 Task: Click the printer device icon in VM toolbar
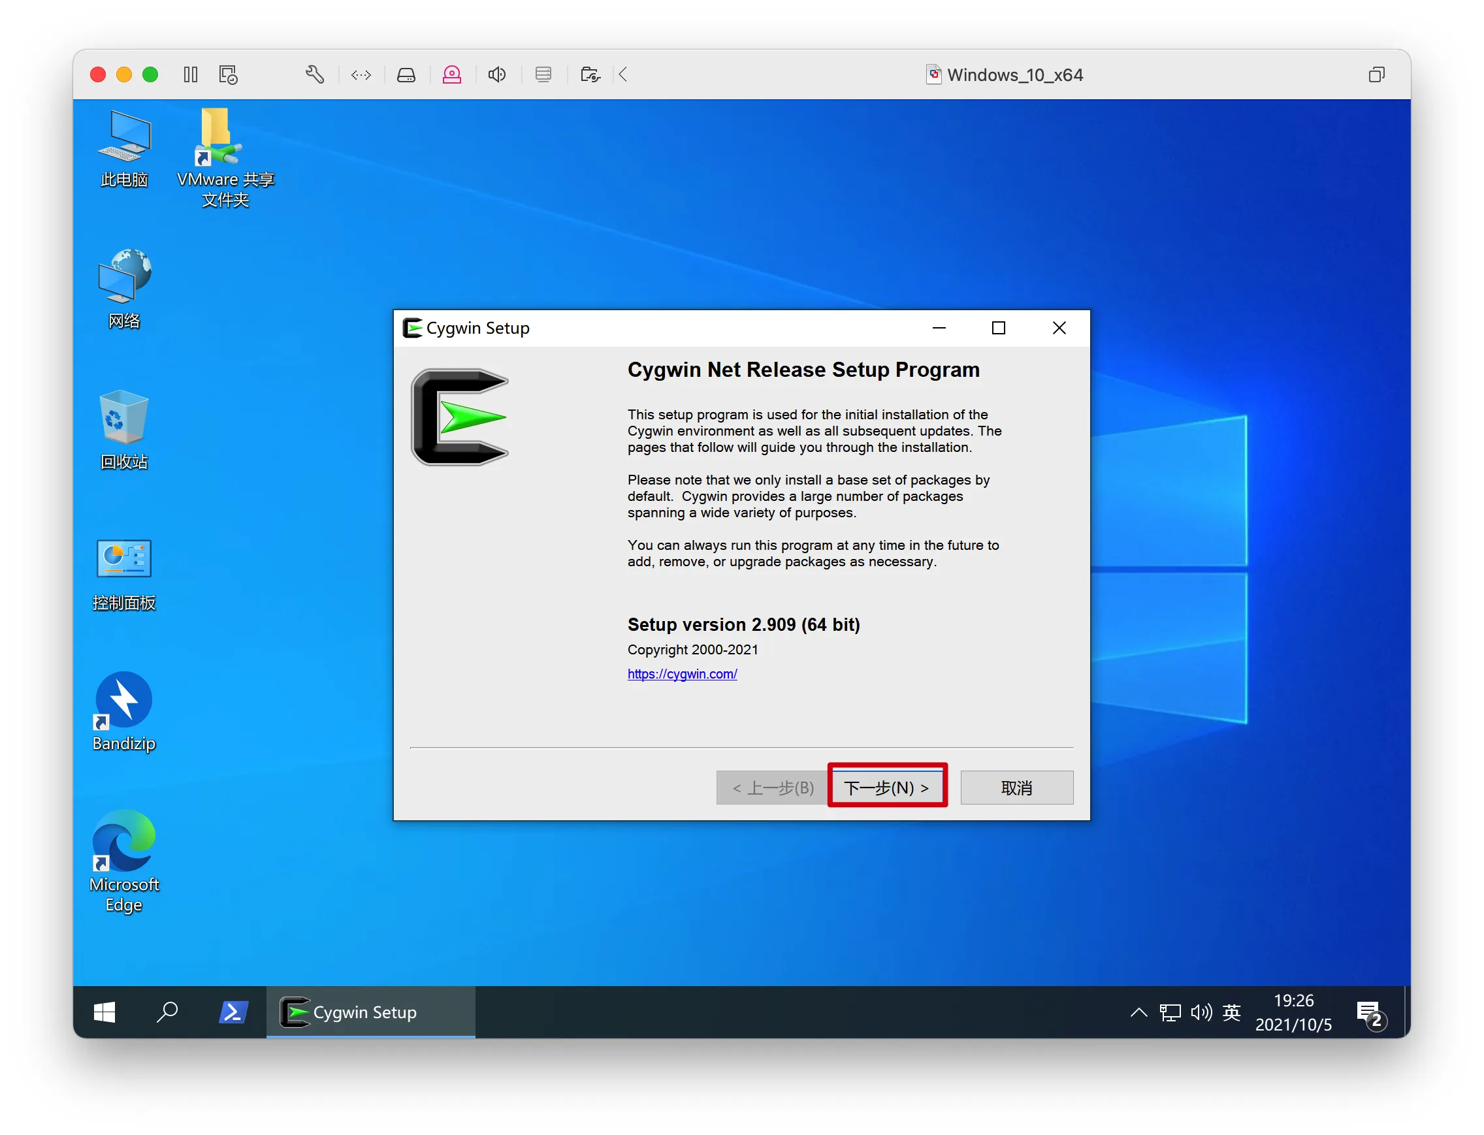tap(543, 74)
